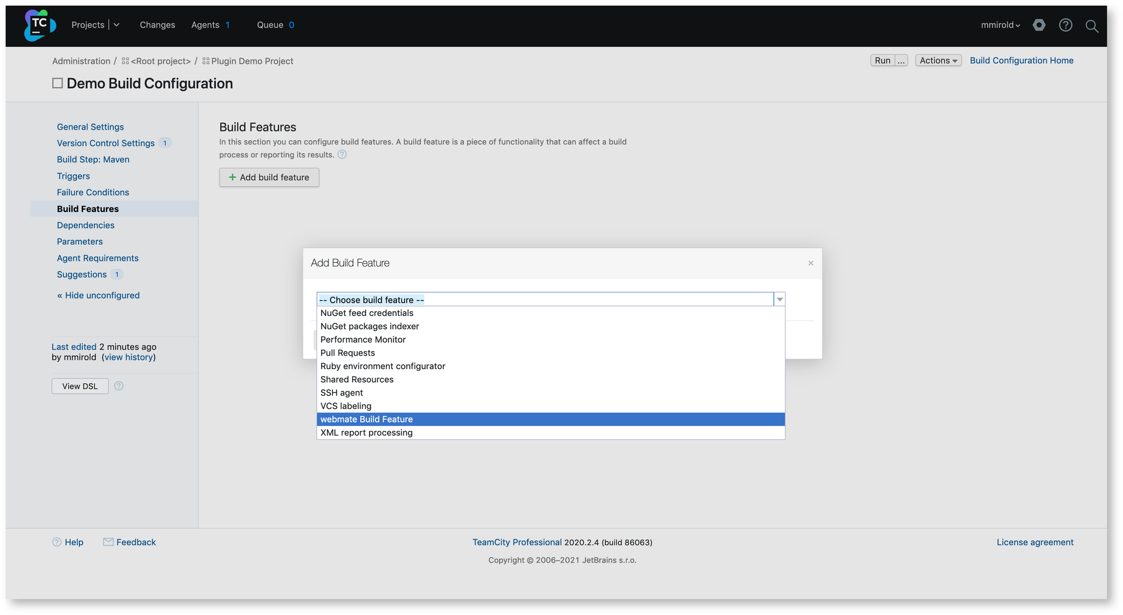Go to Triggers settings
The image size is (1123, 615).
point(74,176)
